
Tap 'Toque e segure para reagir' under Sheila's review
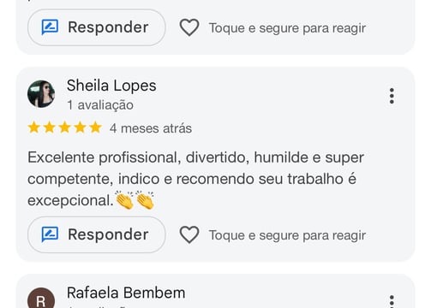[287, 235]
